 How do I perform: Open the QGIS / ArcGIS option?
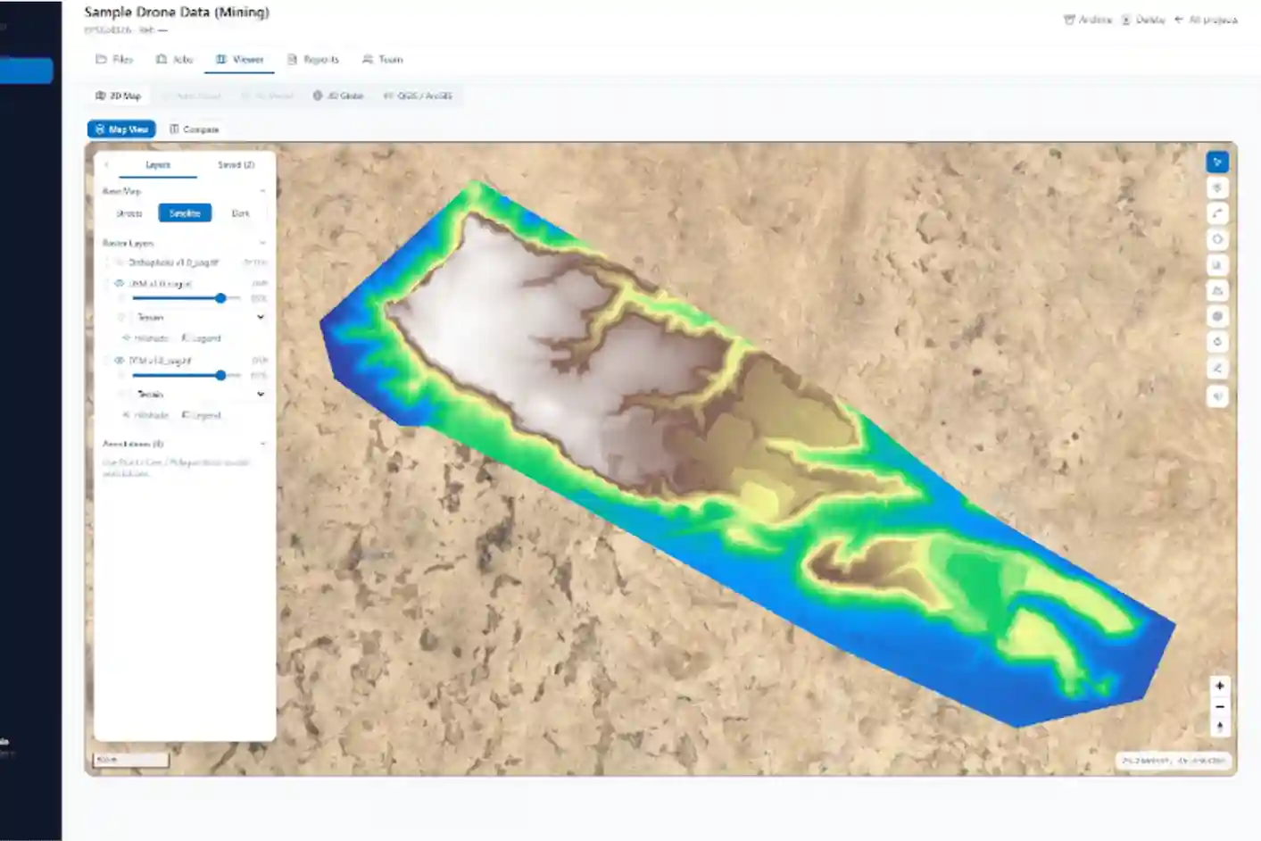[x=418, y=96]
